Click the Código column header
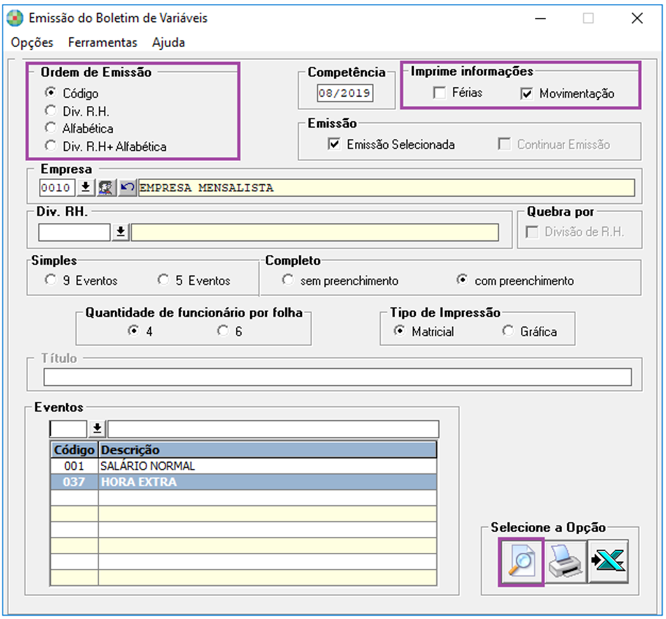This screenshot has width=666, height=619. tap(74, 450)
